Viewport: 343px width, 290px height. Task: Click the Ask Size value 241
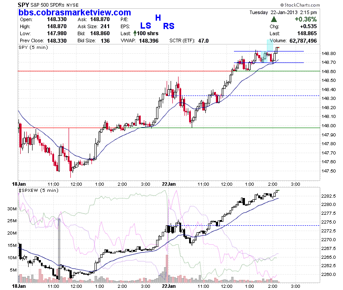pyautogui.click(x=105, y=26)
